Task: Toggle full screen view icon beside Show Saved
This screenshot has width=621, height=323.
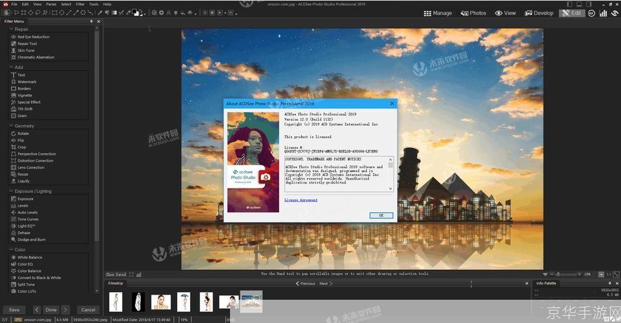Action: 131,275
